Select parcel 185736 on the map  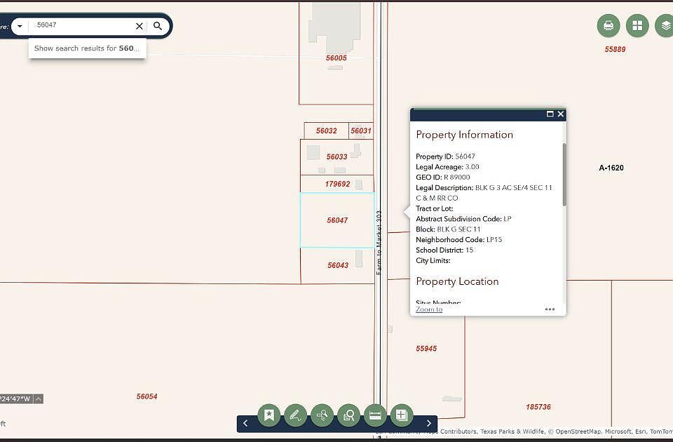[x=538, y=407]
